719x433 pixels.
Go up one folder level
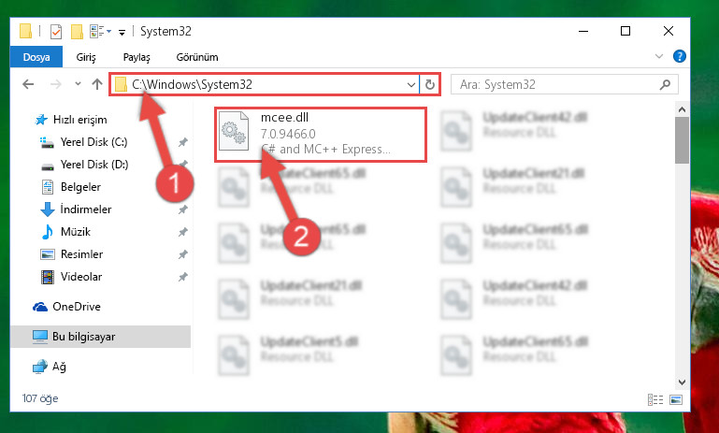click(x=96, y=84)
